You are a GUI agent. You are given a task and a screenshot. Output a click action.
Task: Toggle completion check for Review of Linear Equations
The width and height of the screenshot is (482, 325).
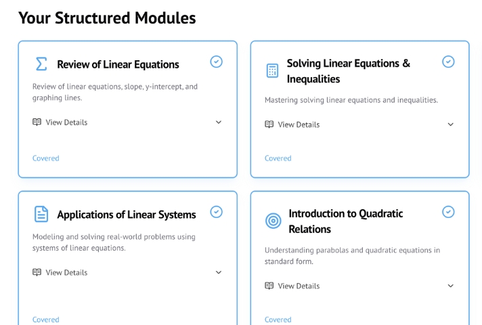click(x=216, y=62)
